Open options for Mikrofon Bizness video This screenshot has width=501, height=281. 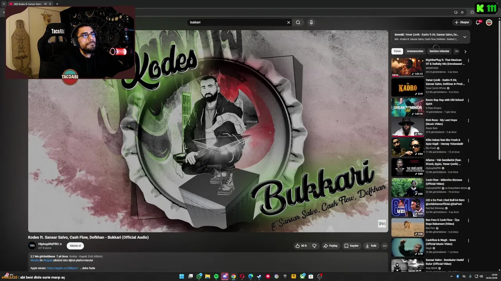(x=468, y=181)
